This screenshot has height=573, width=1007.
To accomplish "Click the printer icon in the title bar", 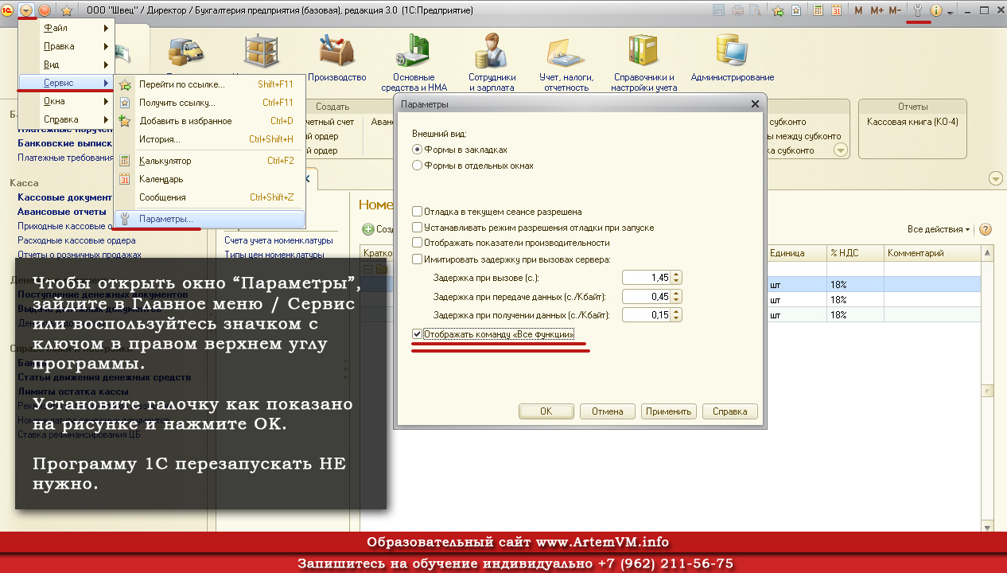I will click(737, 11).
